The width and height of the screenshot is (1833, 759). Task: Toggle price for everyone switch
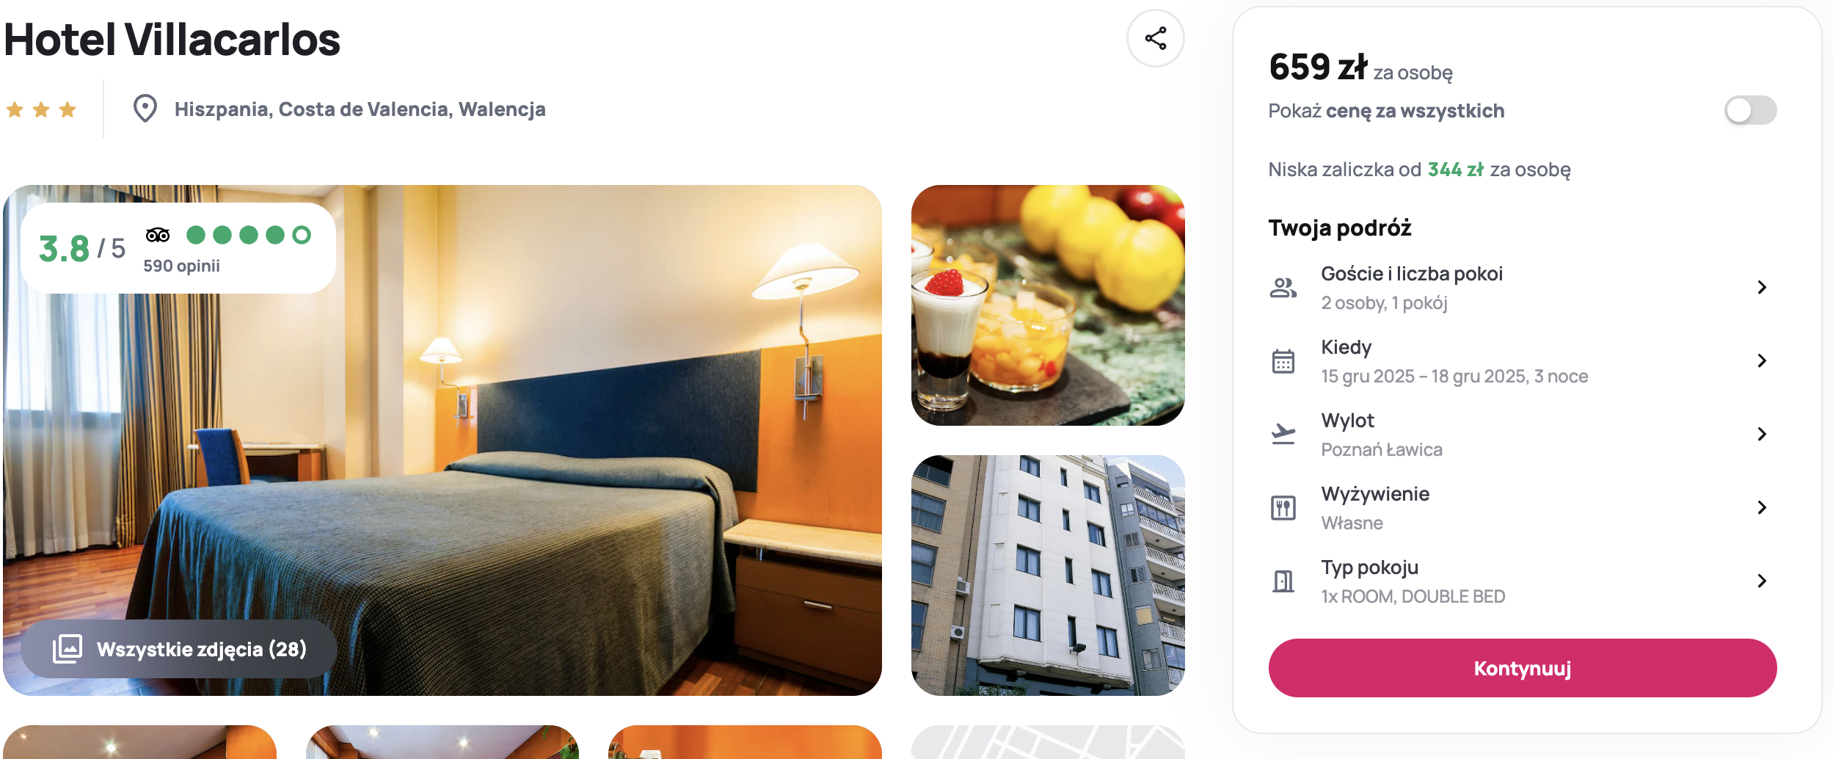point(1750,111)
